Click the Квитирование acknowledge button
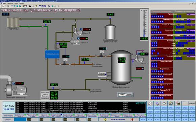Screen dimensions: 196x122 [x=118, y=120]
